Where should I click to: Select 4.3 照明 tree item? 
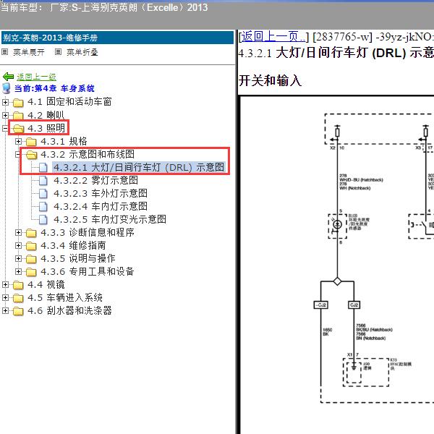pyautogui.click(x=46, y=128)
